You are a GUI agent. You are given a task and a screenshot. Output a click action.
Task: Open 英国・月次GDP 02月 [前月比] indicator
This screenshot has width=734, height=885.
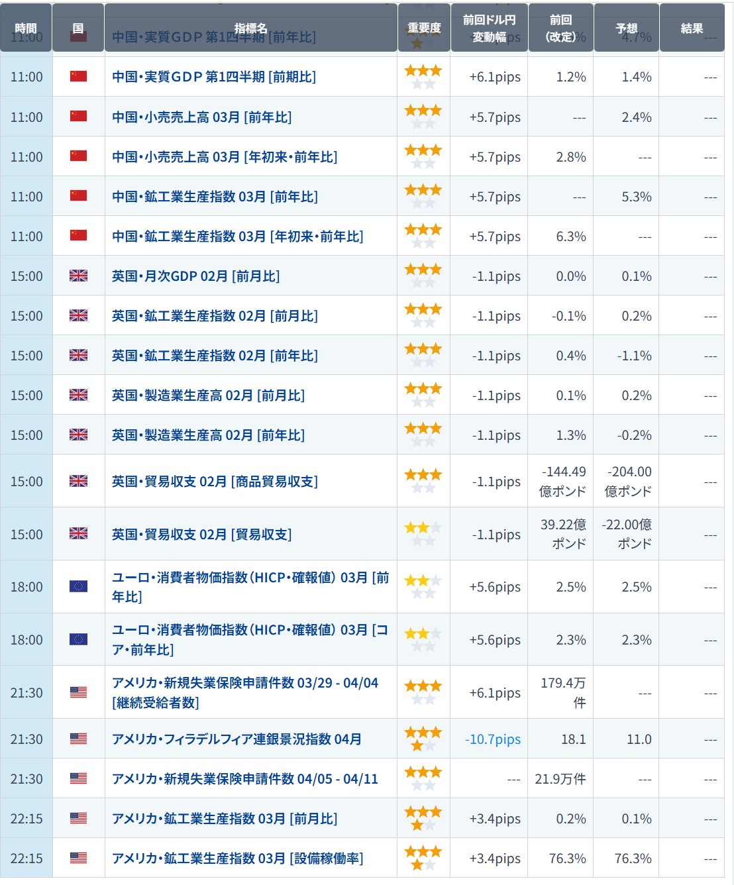point(196,276)
